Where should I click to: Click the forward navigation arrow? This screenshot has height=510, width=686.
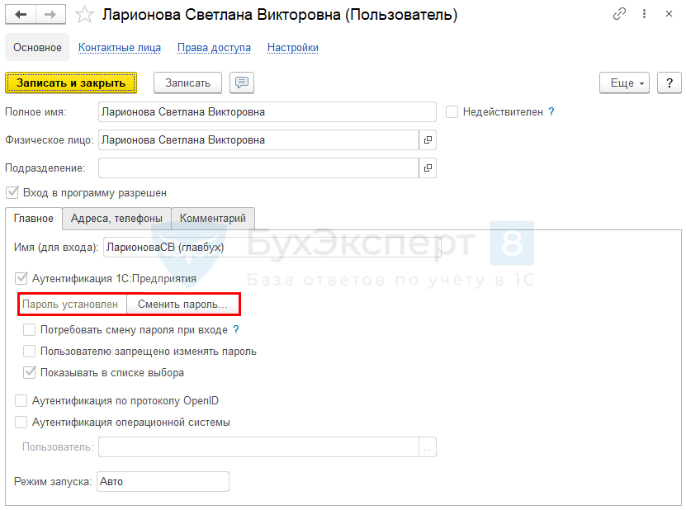pos(50,14)
